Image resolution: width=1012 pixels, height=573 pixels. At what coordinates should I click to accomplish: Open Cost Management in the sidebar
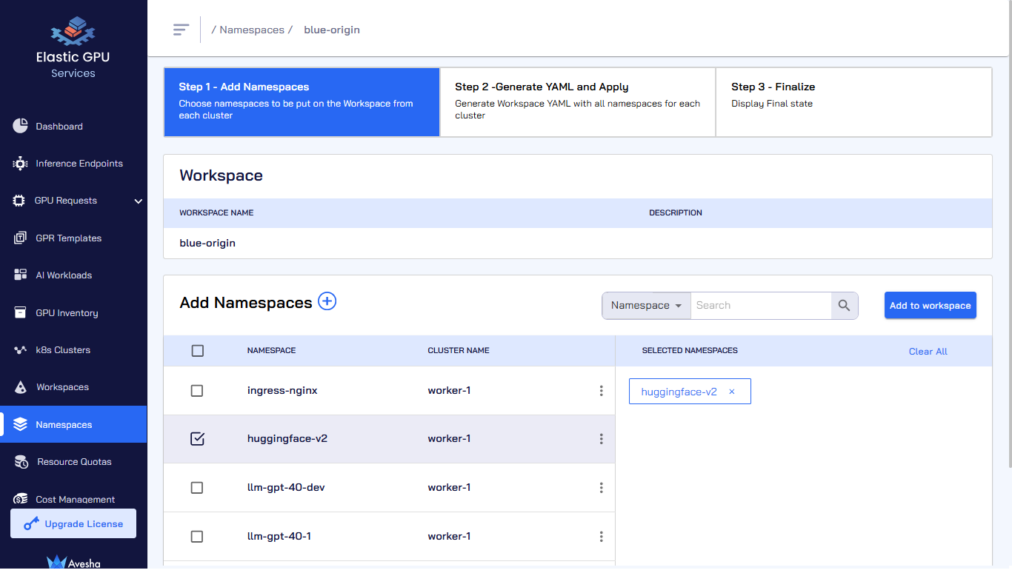(73, 499)
